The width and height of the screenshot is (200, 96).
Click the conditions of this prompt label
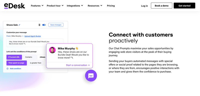click(21, 52)
